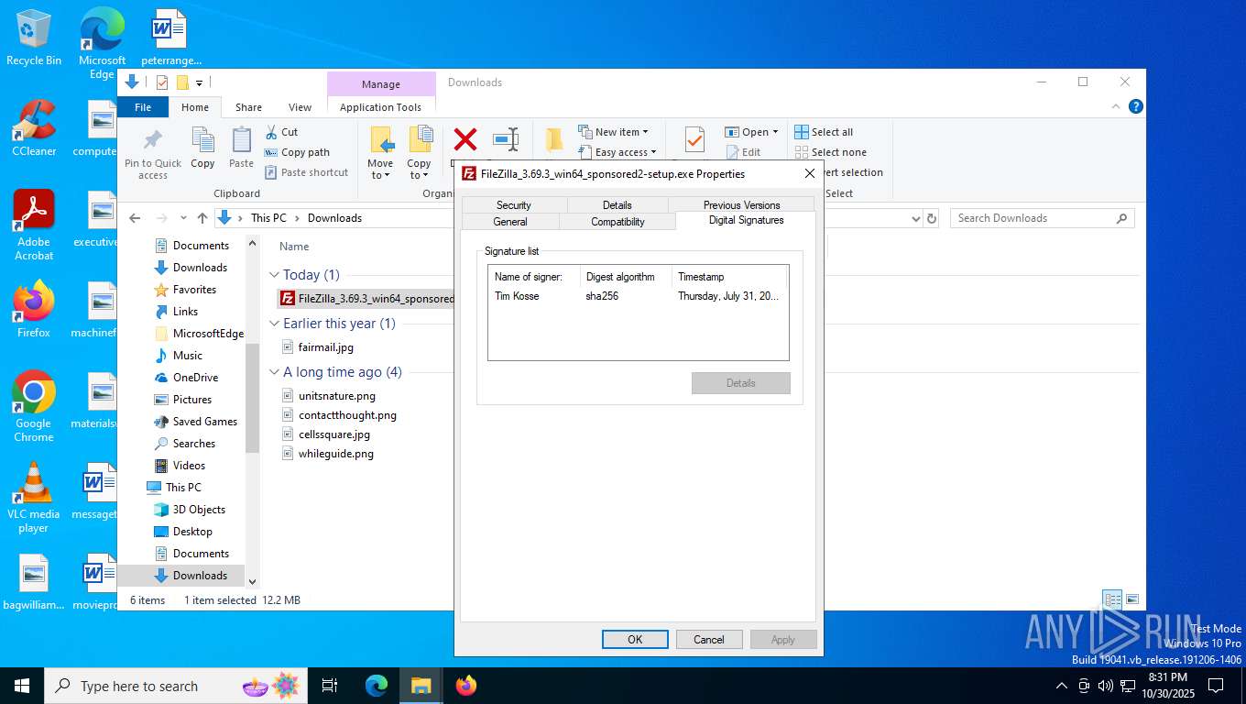Select the fairmail.jpg file

coord(325,347)
